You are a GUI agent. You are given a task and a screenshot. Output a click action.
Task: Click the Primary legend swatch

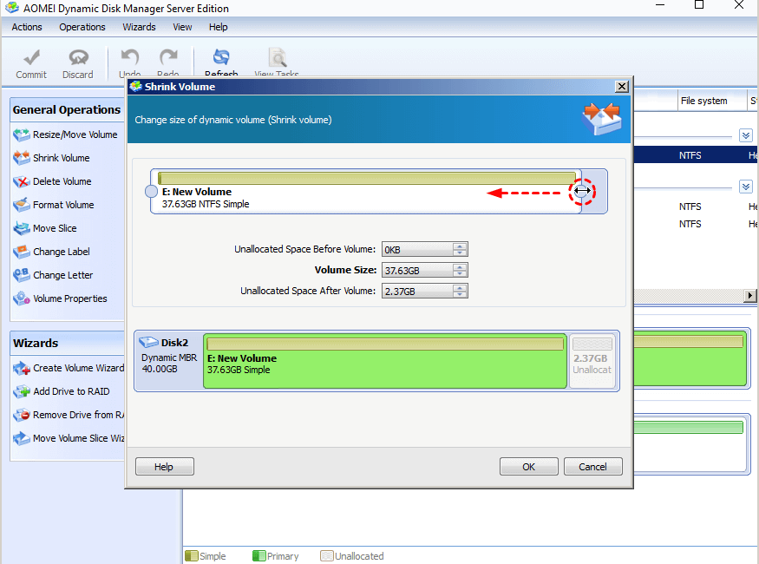click(259, 556)
